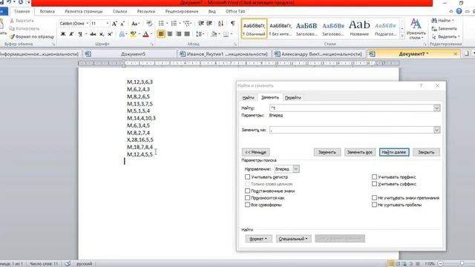Apply superscript formatting

pos(110,34)
